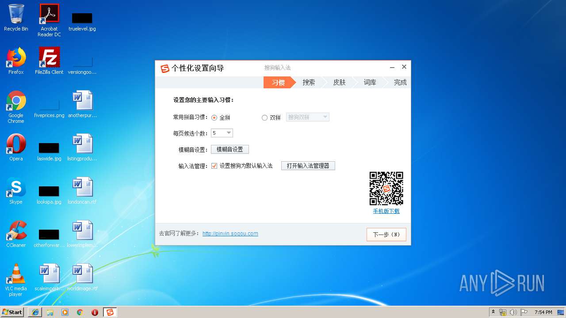The image size is (566, 318).
Task: Toggle 设置搜狗为默认输入法 checkbox
Action: pyautogui.click(x=214, y=166)
